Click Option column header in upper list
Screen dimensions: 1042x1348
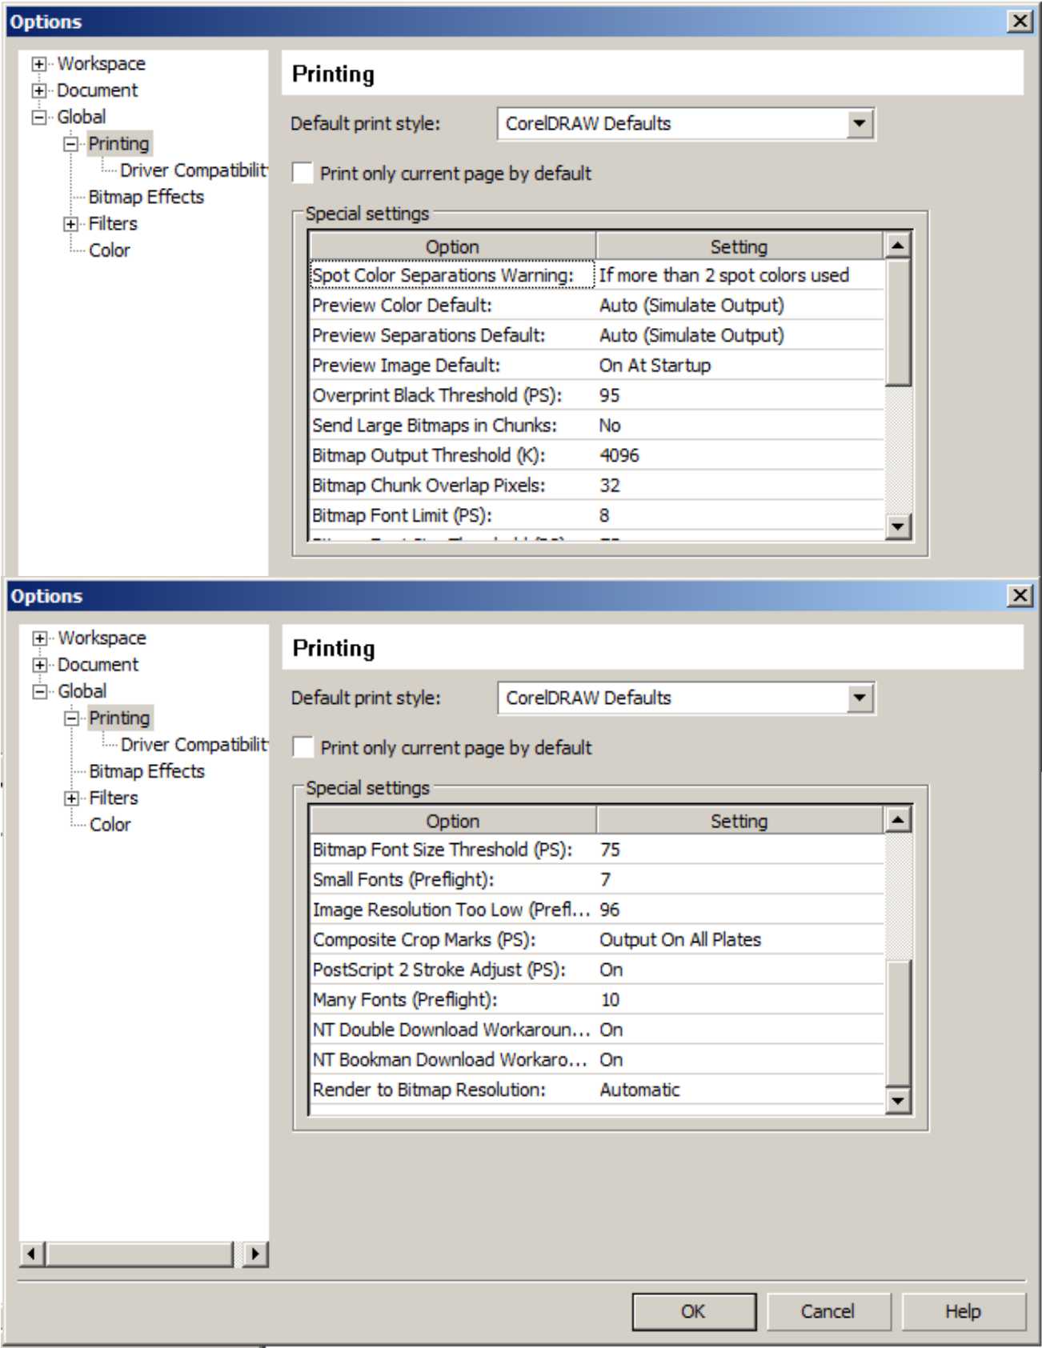pos(453,246)
